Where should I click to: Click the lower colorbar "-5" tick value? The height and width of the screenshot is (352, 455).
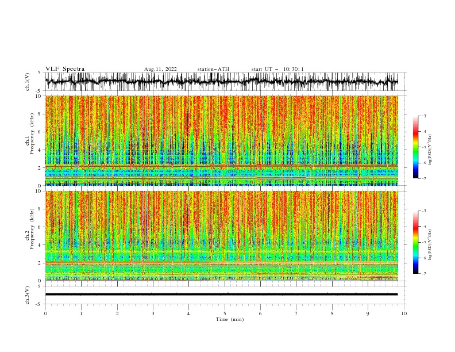[x=424, y=242]
